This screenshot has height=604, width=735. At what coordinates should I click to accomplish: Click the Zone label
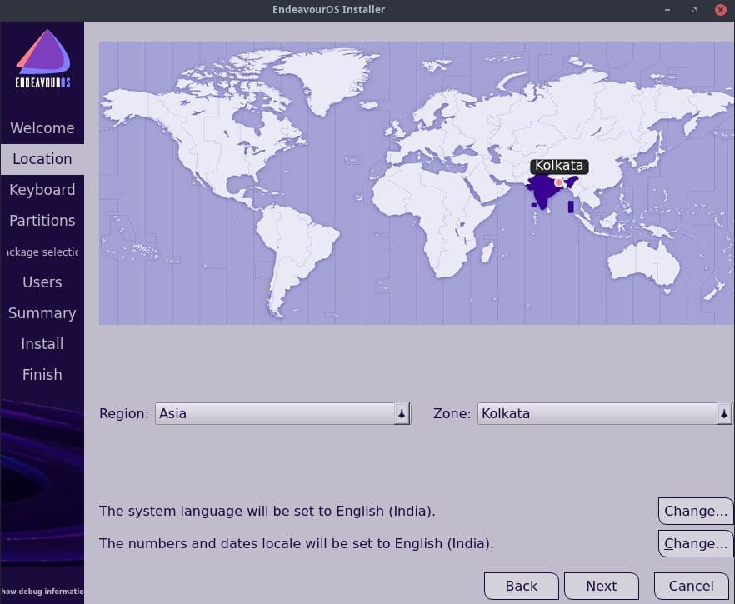click(x=452, y=414)
